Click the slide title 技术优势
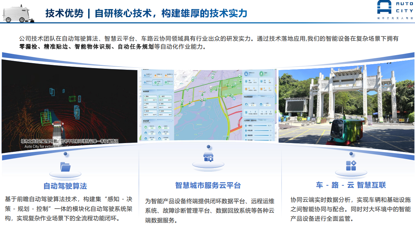Viewport: 415px width, 232px height. (64, 13)
